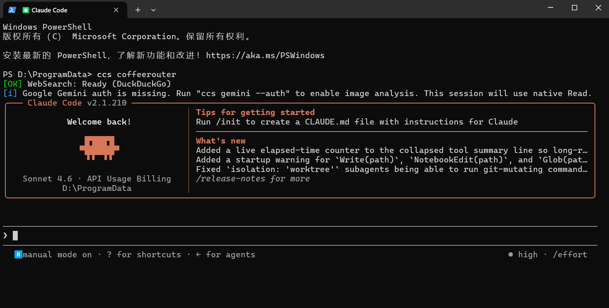Click the ? for shortcuts hint
609x308 pixels.
pyautogui.click(x=144, y=254)
